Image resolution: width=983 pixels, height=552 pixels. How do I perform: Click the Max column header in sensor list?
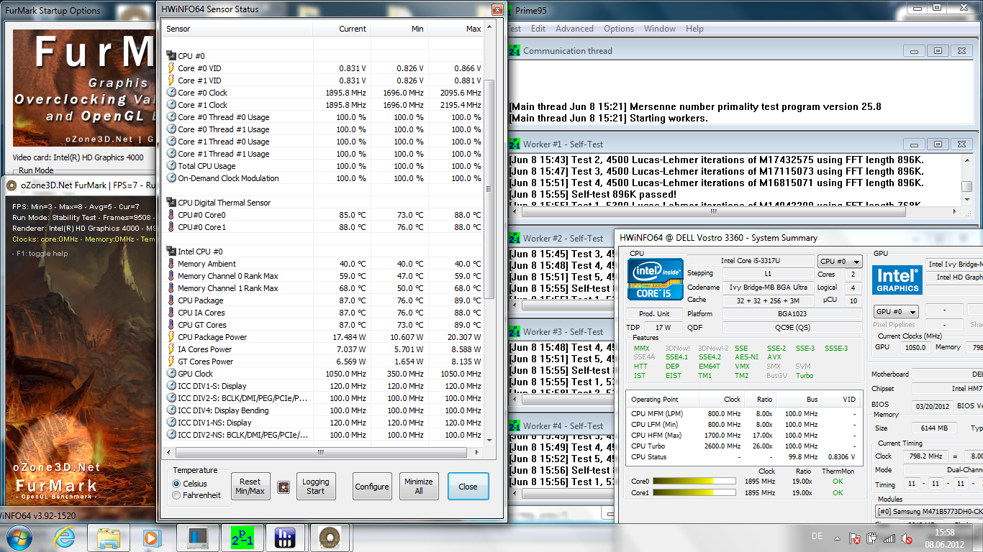coord(456,29)
